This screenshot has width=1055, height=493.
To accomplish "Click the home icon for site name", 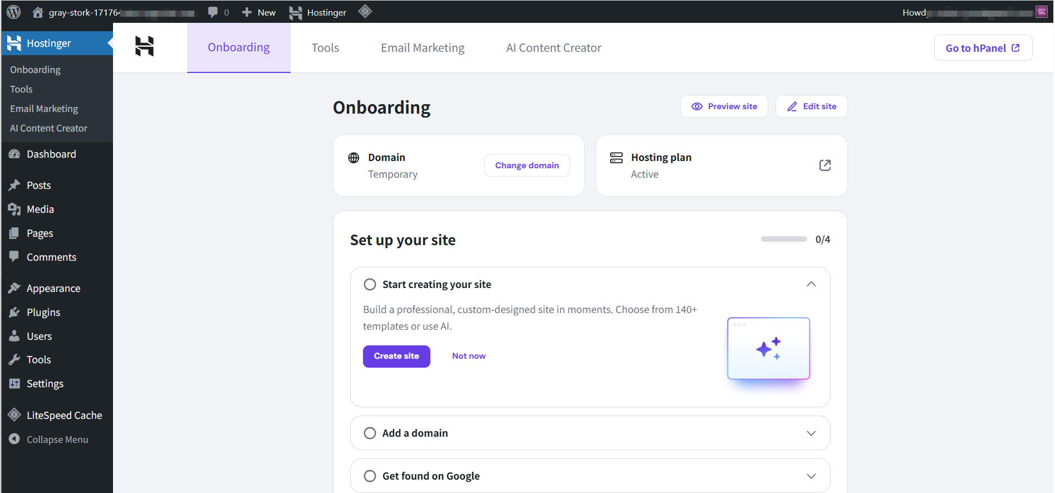I will [x=38, y=12].
